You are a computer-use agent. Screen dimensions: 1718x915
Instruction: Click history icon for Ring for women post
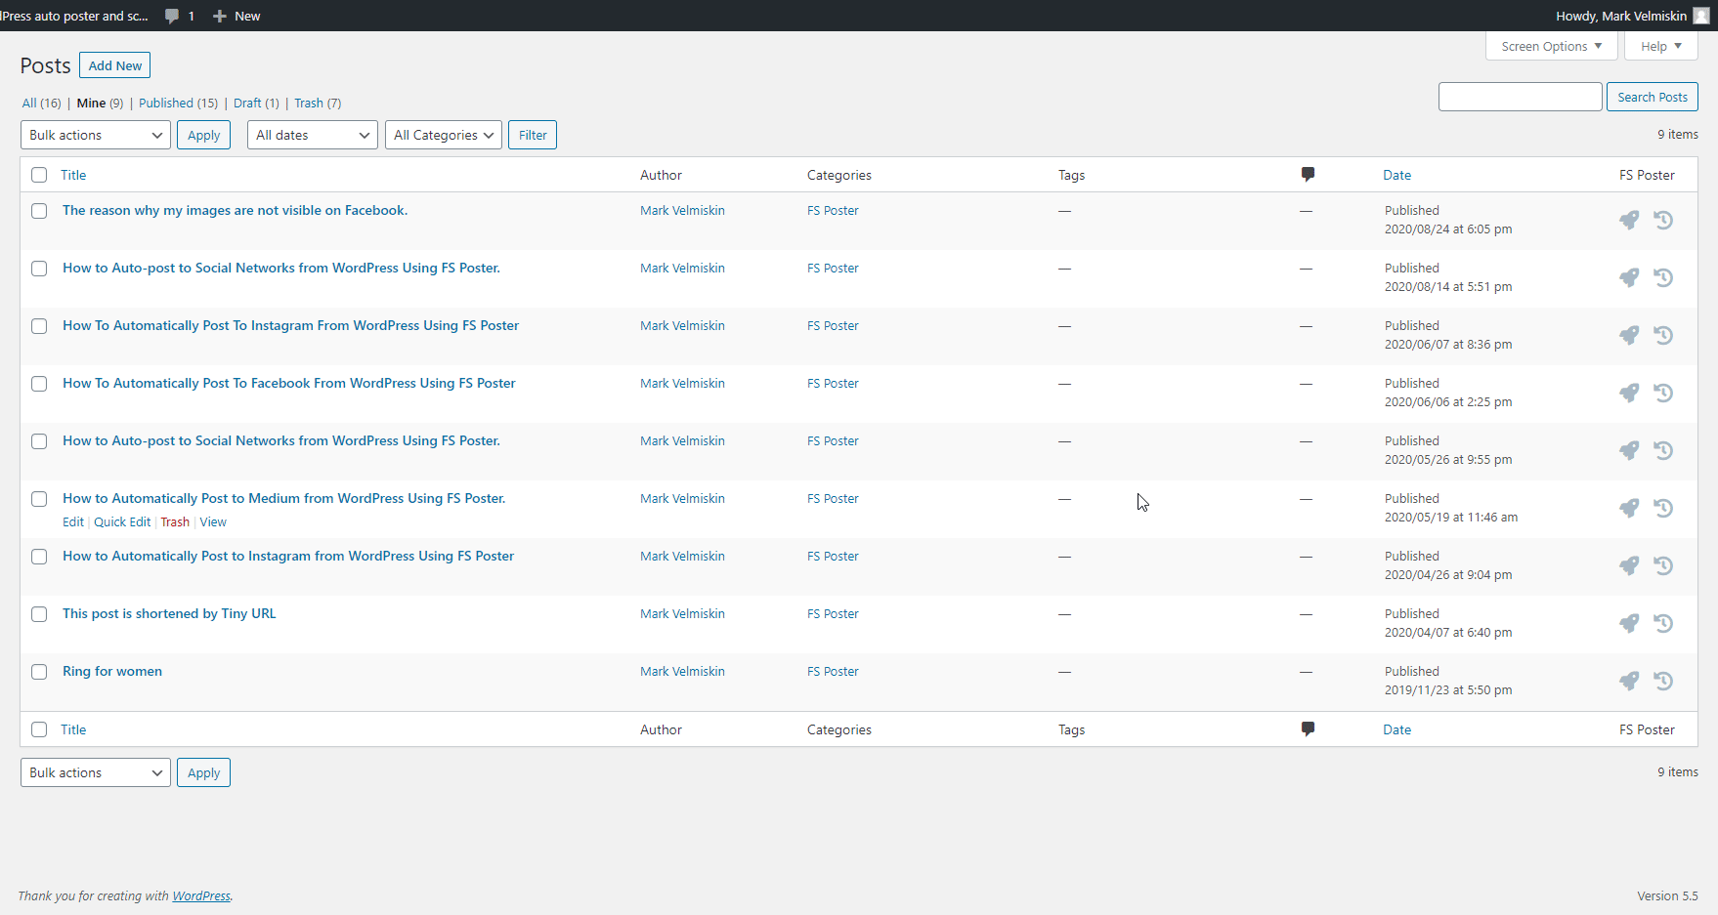pyautogui.click(x=1663, y=681)
